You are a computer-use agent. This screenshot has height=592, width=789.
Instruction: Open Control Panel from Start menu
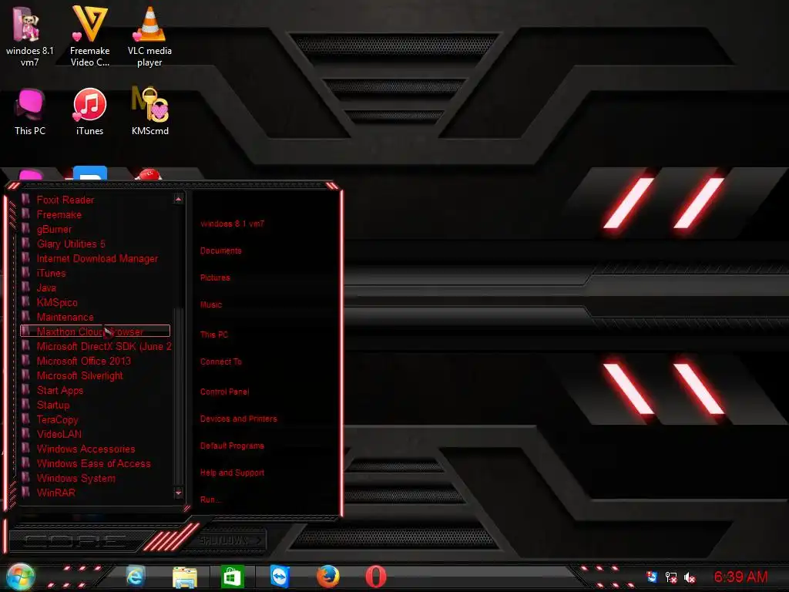tap(224, 392)
